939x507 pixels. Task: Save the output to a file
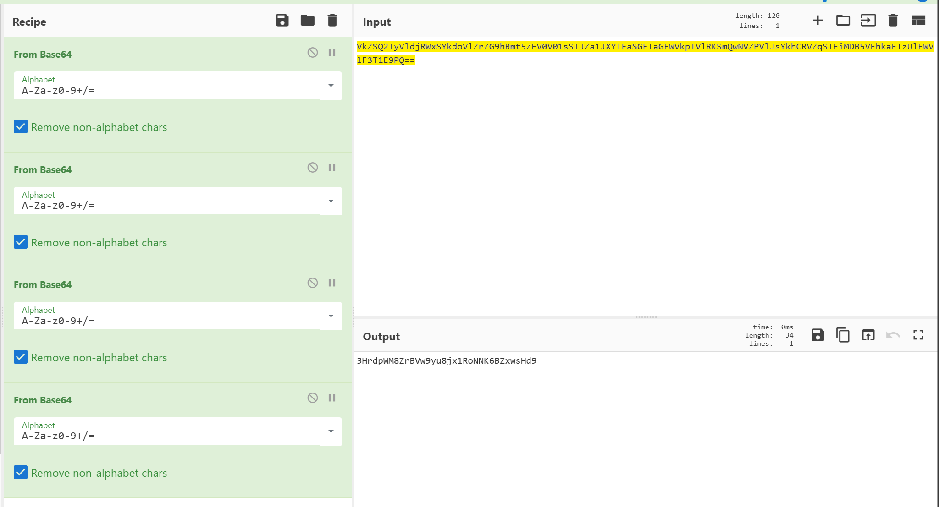(x=817, y=335)
